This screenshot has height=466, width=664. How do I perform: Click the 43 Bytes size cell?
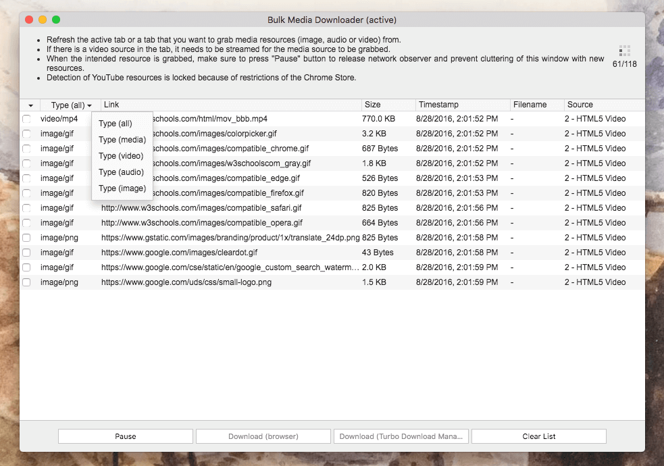point(378,253)
